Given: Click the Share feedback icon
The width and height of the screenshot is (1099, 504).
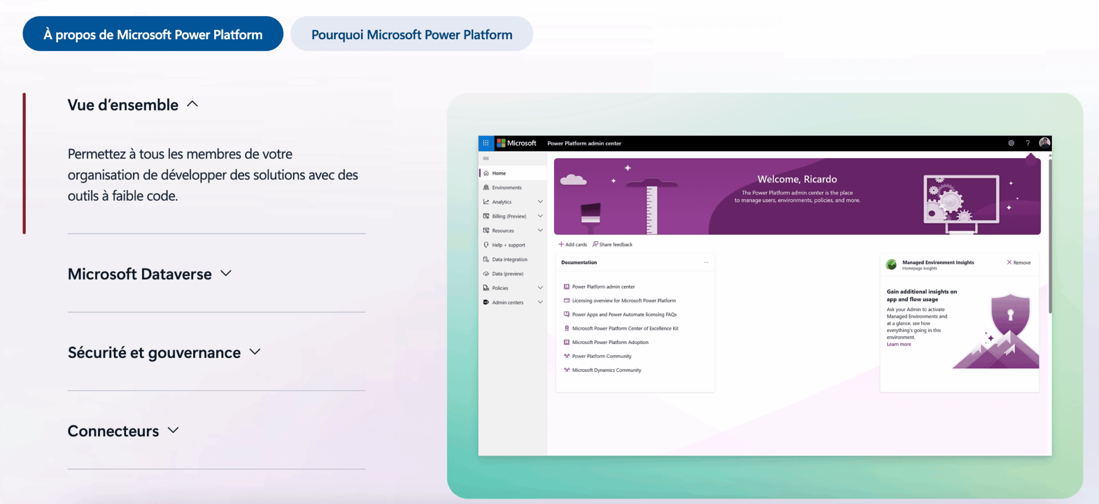Looking at the screenshot, I should (x=595, y=244).
